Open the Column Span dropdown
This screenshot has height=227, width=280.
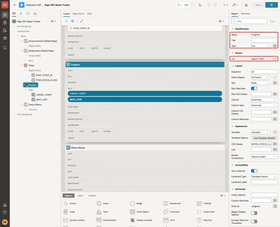[x=264, y=105]
